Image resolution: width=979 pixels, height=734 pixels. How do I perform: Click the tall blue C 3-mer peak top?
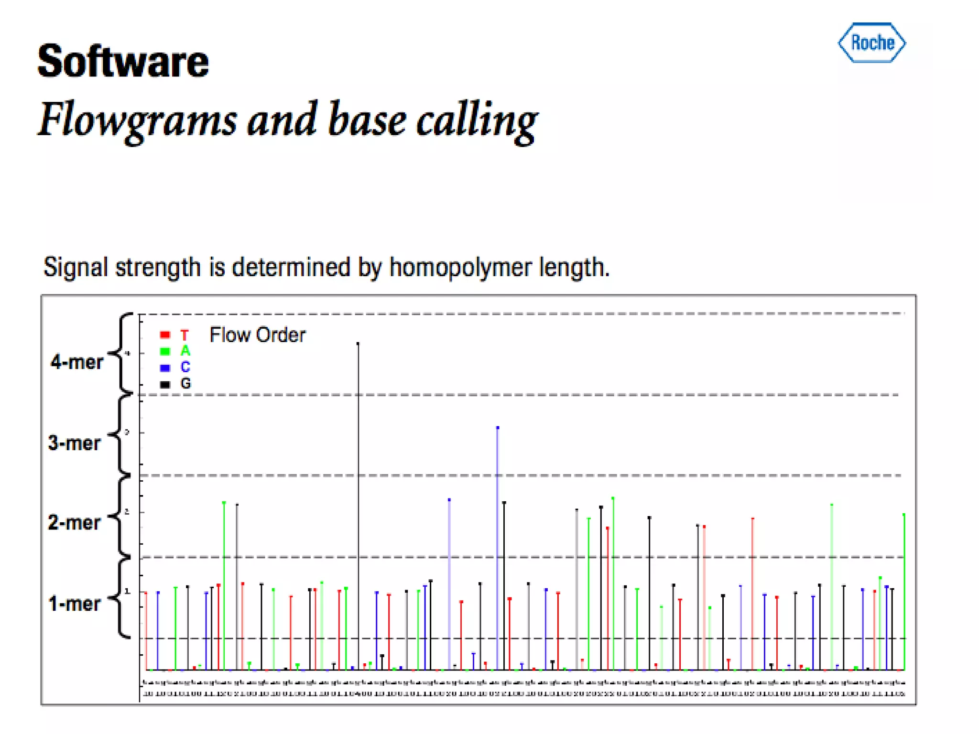click(498, 428)
